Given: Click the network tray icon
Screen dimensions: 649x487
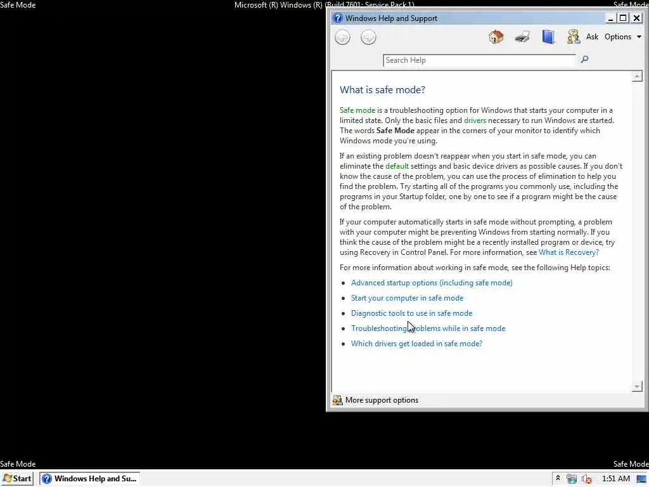Looking at the screenshot, I should coord(572,479).
